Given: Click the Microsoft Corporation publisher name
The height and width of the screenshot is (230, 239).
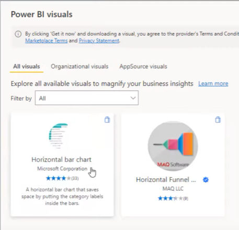Looking at the screenshot, I should tap(62, 169).
